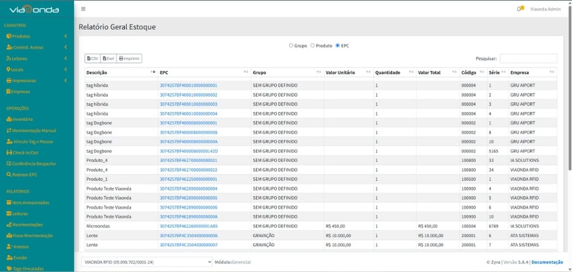Open Fluxo Movimentação report
This screenshot has height=272, width=572.
pos(32,235)
